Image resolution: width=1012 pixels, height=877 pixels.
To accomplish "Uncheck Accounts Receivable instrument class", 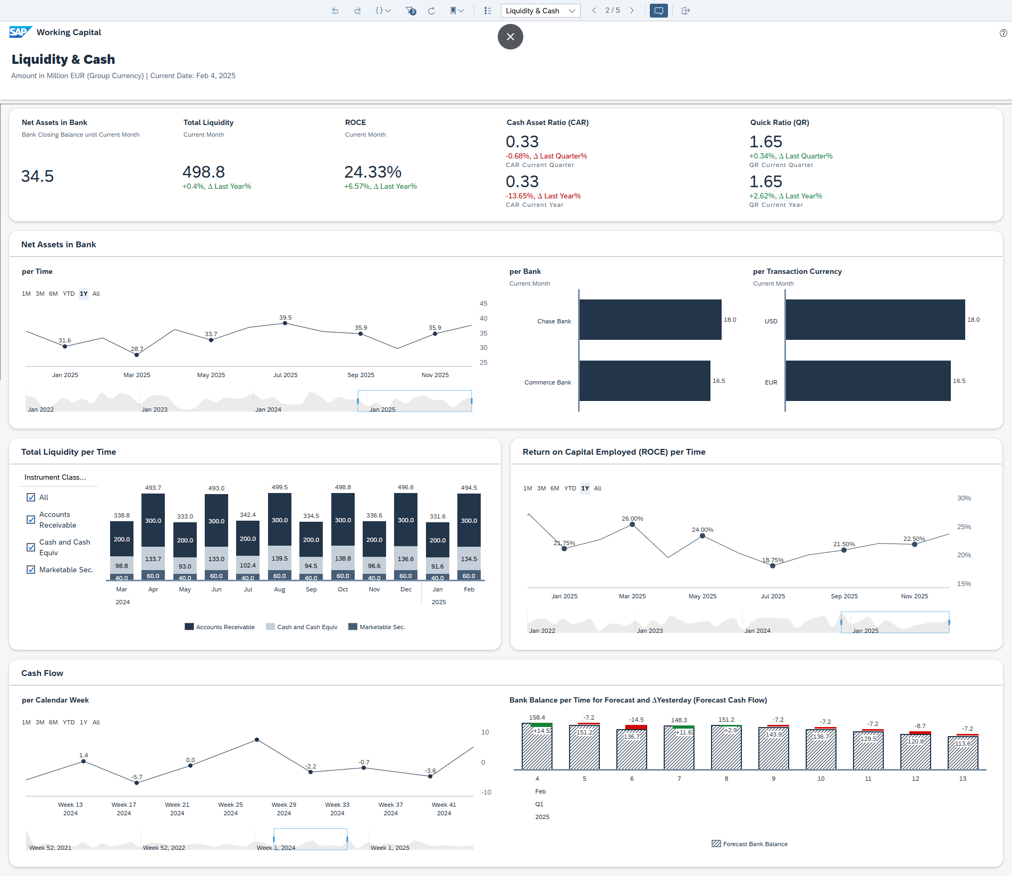I will point(31,520).
